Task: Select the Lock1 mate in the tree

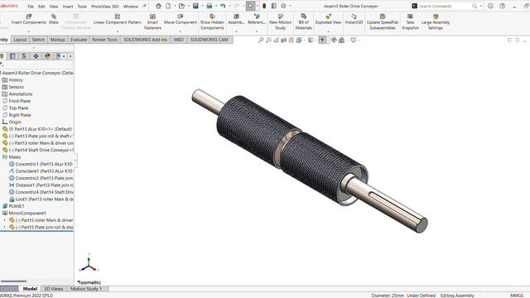Action: pos(41,199)
